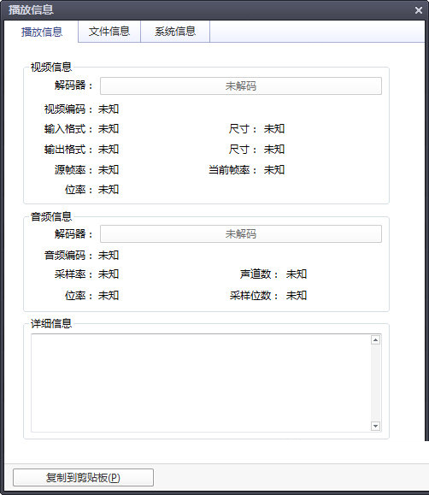Click inside the 详细信息 text box
This screenshot has height=495, width=429.
tap(201, 383)
